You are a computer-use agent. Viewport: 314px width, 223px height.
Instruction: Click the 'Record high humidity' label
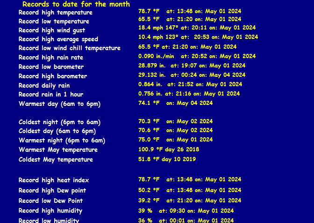click(x=50, y=210)
